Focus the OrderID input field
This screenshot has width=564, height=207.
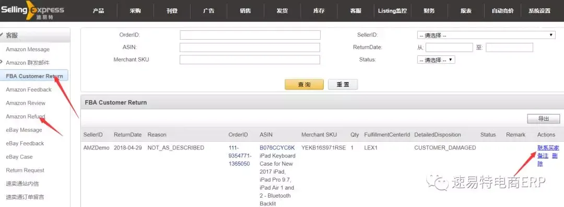[250, 35]
